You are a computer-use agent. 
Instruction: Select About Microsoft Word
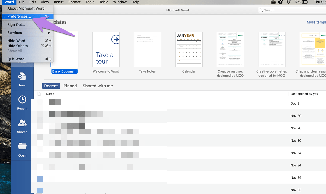[26, 8]
